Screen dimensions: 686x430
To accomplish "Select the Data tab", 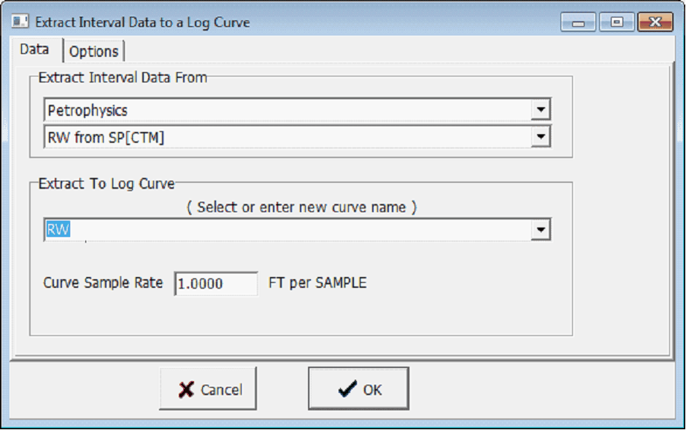I will tap(34, 50).
